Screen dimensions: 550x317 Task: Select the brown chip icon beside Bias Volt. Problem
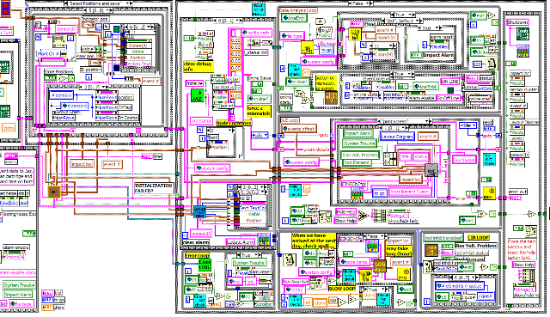431,250
